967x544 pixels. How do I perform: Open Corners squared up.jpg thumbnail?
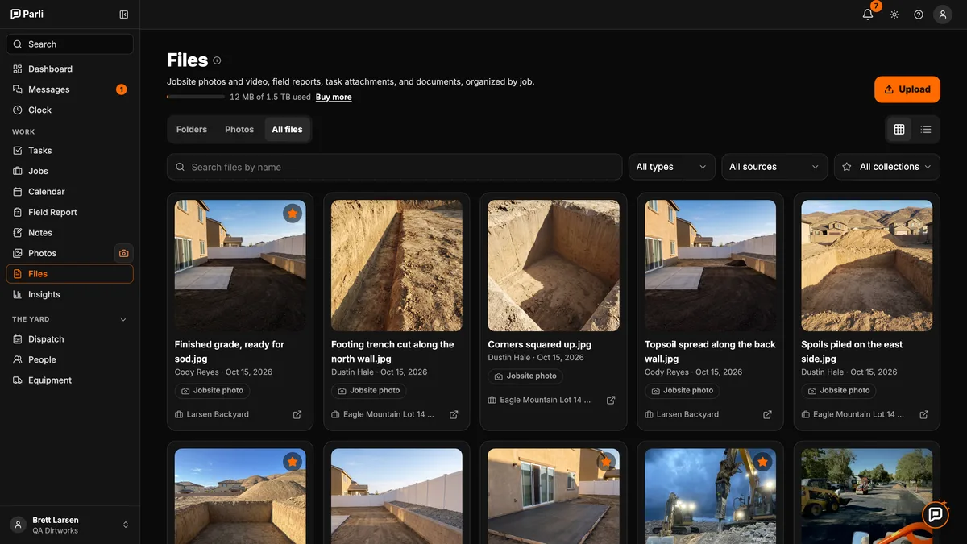pyautogui.click(x=554, y=266)
